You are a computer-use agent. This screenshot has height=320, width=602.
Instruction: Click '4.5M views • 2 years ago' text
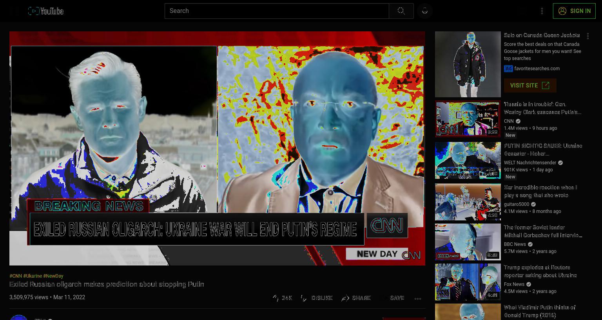tap(530, 291)
